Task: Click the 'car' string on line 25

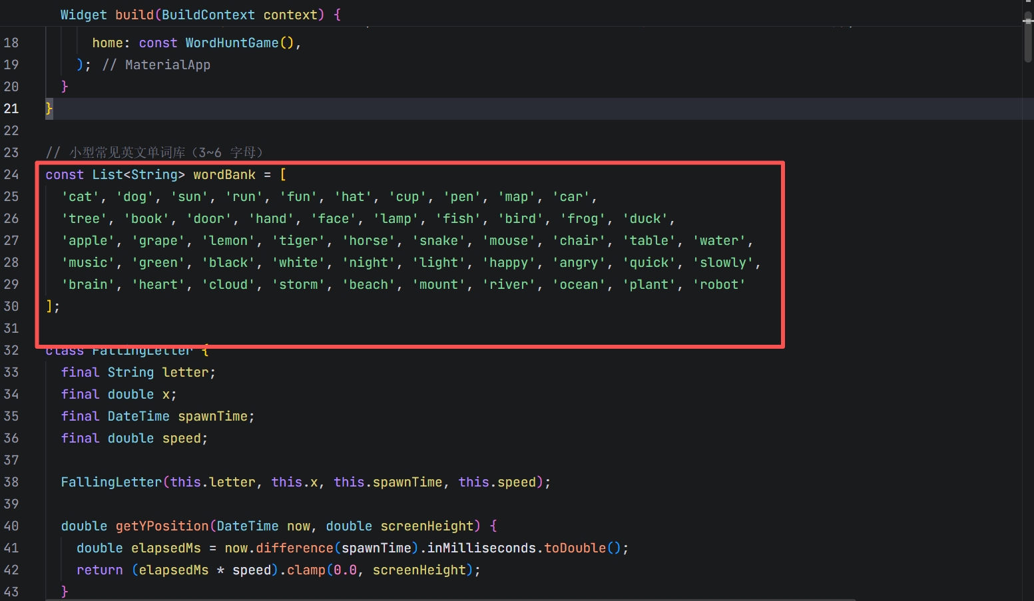Action: (571, 196)
